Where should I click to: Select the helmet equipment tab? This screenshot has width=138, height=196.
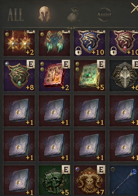click(x=45, y=15)
